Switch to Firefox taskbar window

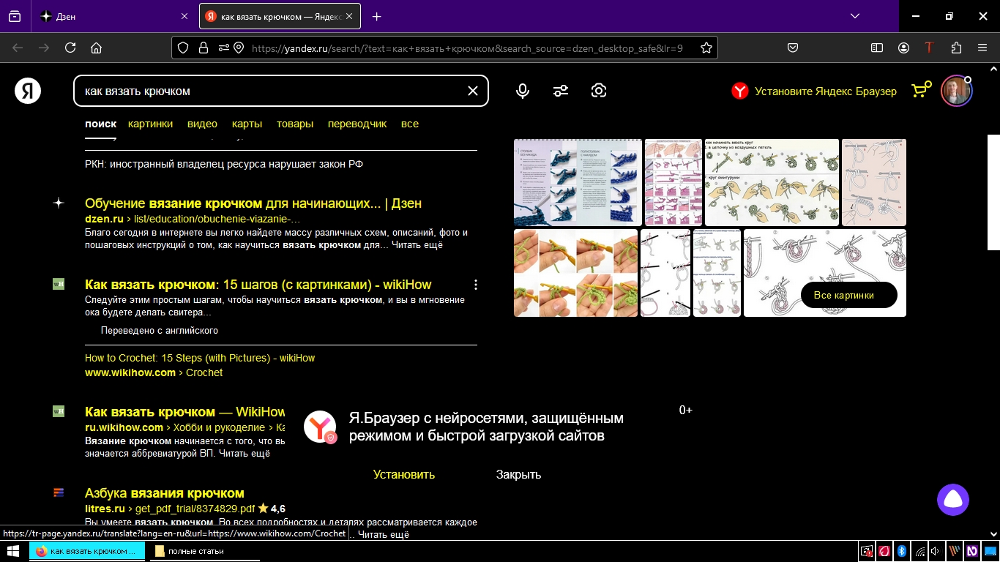(x=87, y=551)
